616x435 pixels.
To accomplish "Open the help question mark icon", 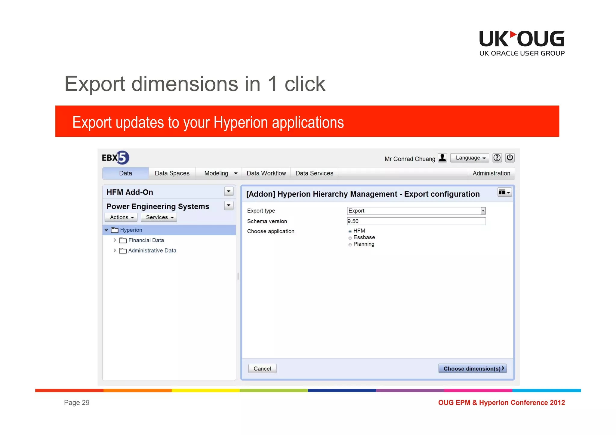I will click(497, 158).
